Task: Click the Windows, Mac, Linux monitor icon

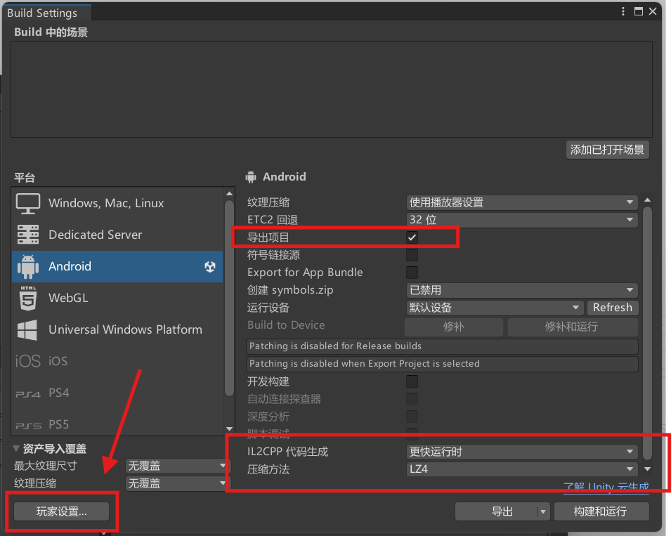Action: coord(28,203)
